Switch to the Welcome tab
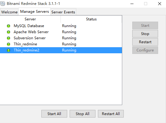Image resolution: width=166 pixels, height=123 pixels. point(9,12)
